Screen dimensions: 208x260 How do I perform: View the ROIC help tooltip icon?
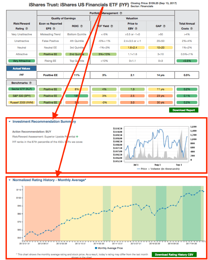click(x=81, y=26)
